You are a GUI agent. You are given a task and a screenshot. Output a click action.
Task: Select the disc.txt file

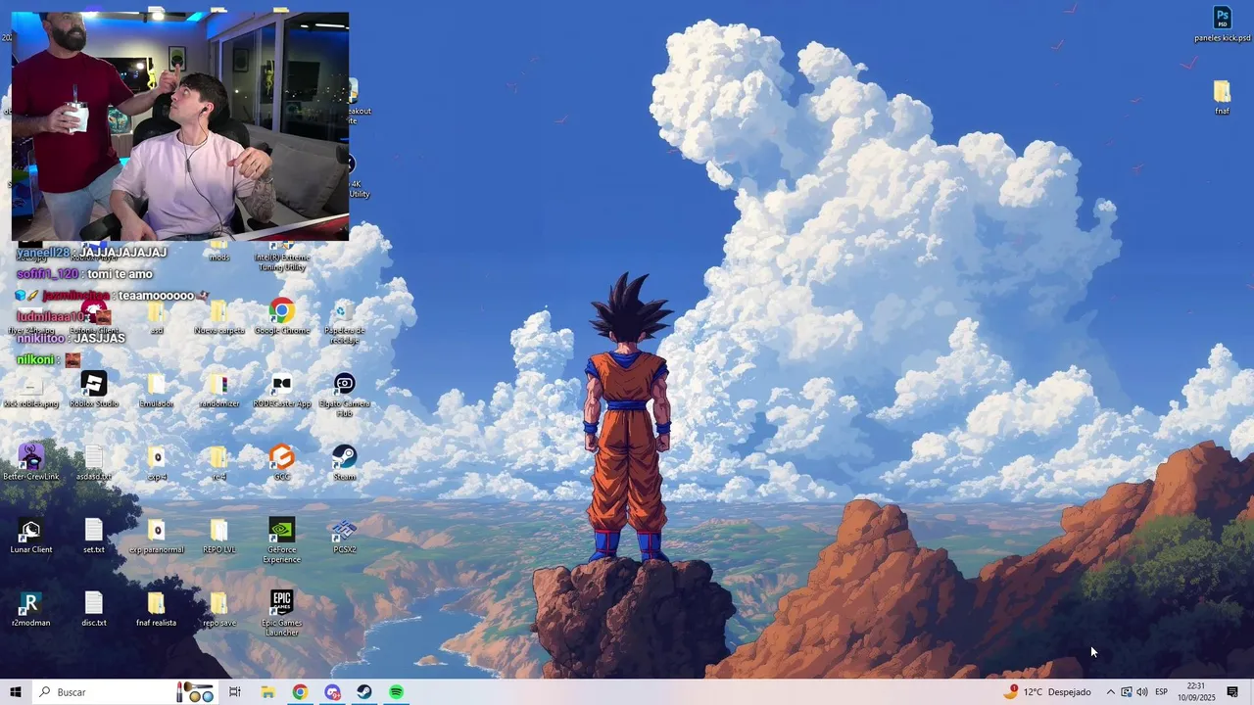tap(94, 608)
